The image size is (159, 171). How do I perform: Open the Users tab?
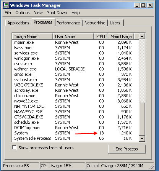(x=115, y=23)
